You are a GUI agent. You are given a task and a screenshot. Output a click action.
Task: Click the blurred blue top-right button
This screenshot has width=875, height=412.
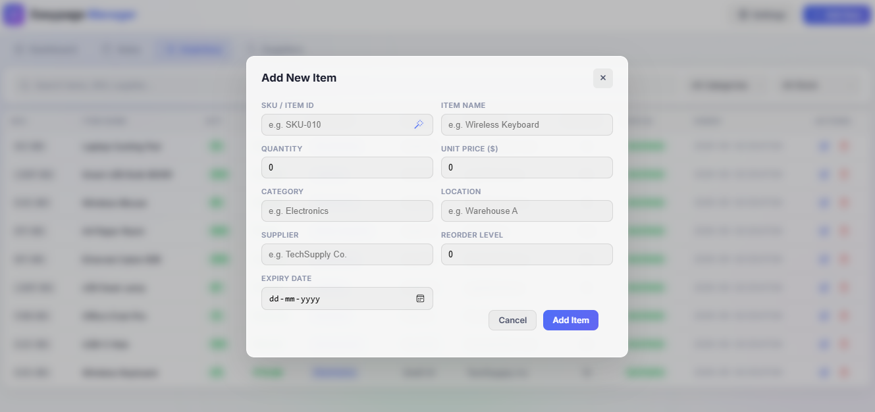[836, 14]
